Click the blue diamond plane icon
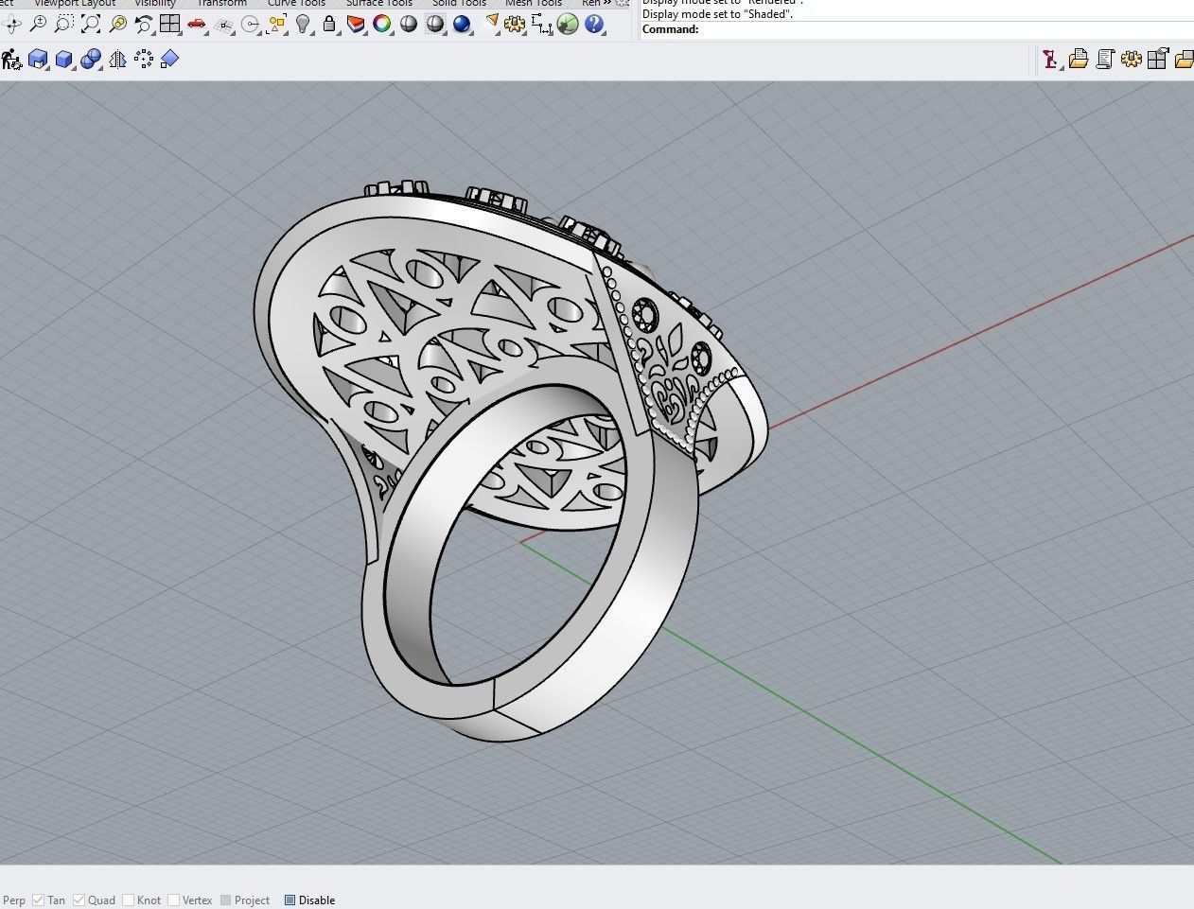 coord(170,60)
